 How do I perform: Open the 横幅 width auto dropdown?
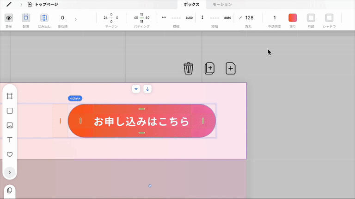(x=189, y=18)
